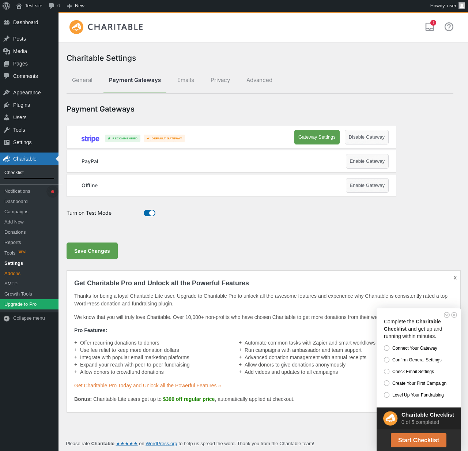The image size is (468, 451).
Task: Click Start Checklist button
Action: click(419, 440)
